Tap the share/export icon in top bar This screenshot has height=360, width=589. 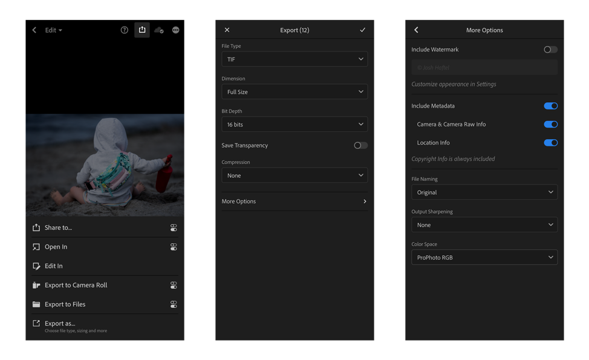tap(142, 30)
